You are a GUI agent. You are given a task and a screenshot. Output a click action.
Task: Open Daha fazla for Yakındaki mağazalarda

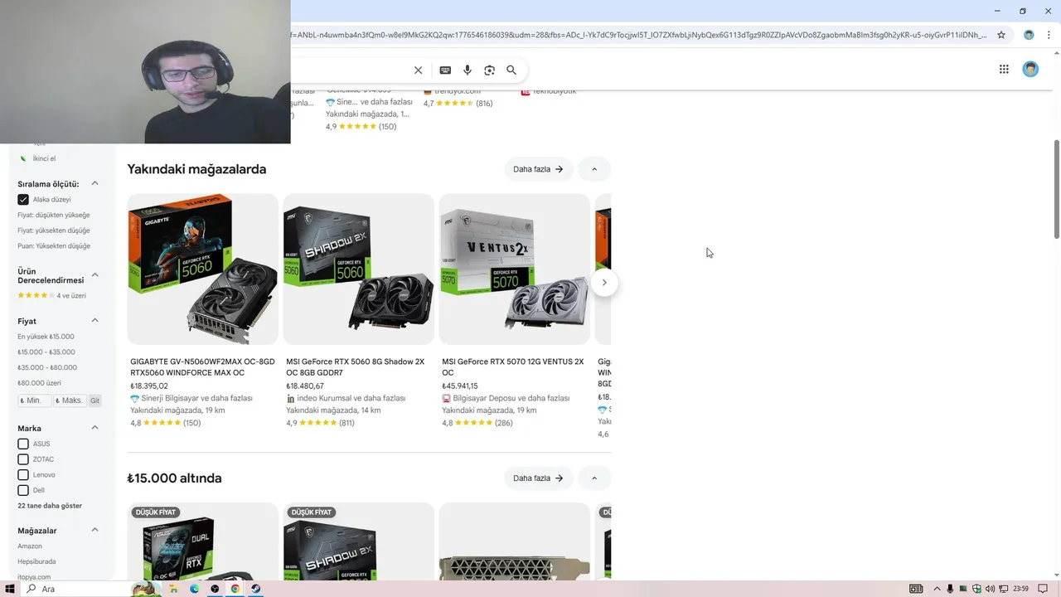(539, 169)
